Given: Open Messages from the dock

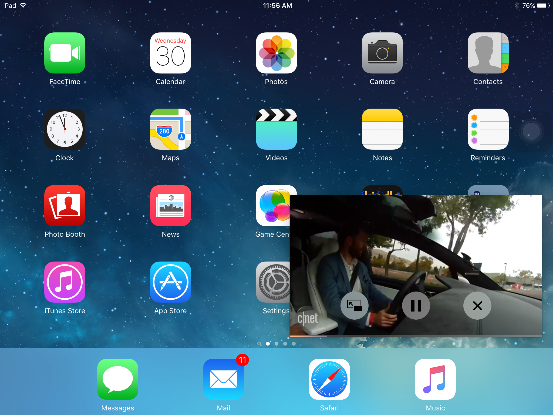Looking at the screenshot, I should (118, 379).
